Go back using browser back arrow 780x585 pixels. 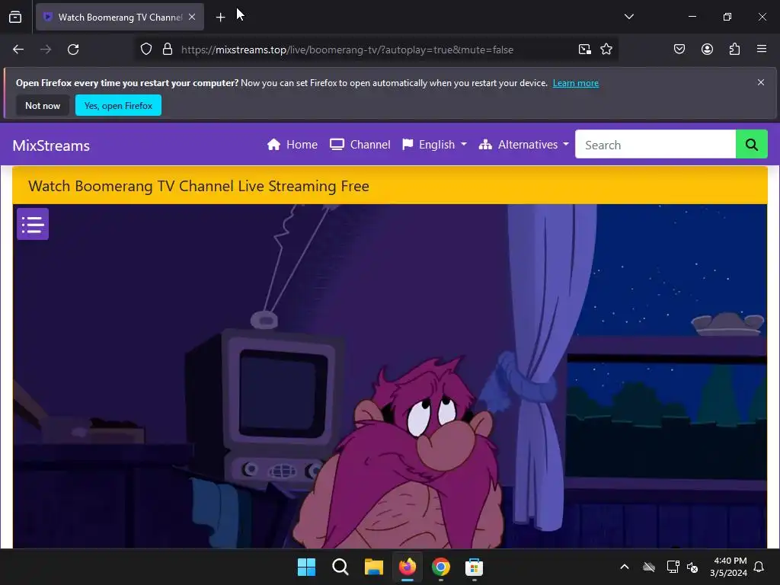coord(18,50)
